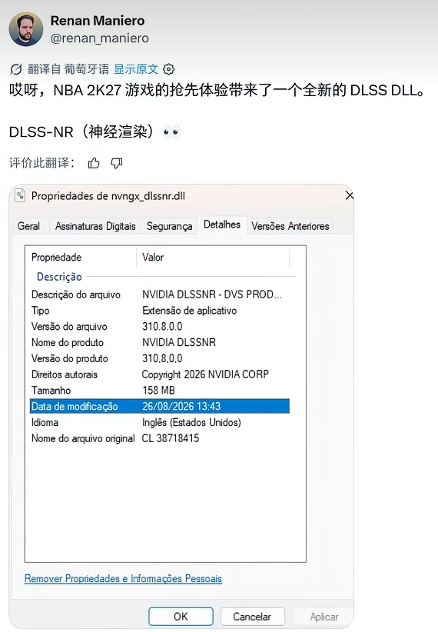Switch to the Geral tab
Screen dimensions: 438x632
[28, 226]
